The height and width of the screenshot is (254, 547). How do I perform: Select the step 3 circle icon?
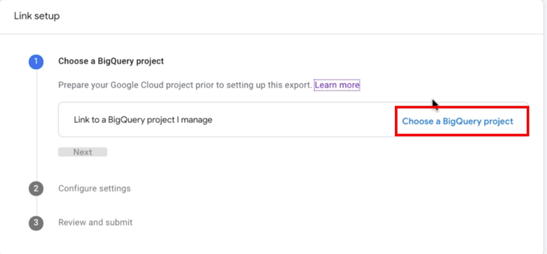click(36, 223)
